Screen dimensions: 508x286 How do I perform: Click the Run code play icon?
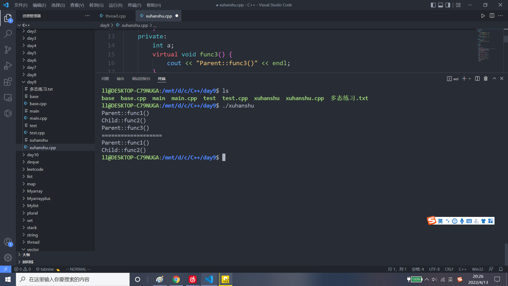tap(483, 16)
